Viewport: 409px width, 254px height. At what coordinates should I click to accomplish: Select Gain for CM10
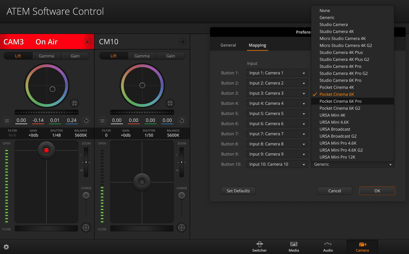[x=170, y=56]
